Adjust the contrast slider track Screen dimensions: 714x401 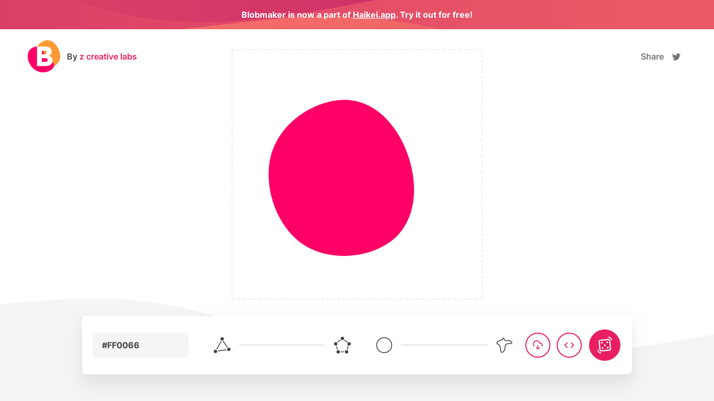[x=444, y=345]
